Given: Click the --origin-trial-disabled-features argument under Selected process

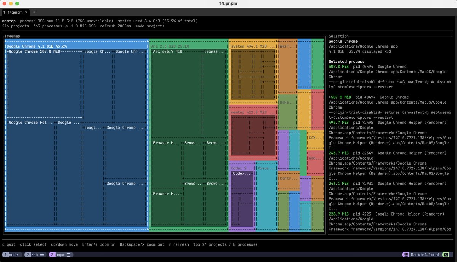Looking at the screenshot, I should pyautogui.click(x=390, y=85).
